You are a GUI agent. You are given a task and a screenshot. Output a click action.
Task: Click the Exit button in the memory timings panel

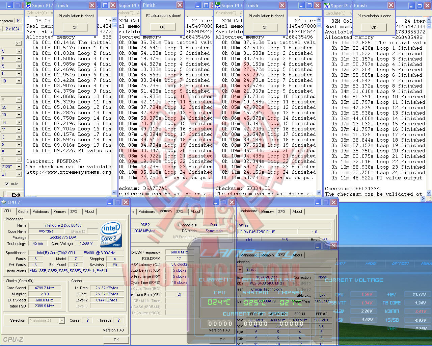point(16,195)
